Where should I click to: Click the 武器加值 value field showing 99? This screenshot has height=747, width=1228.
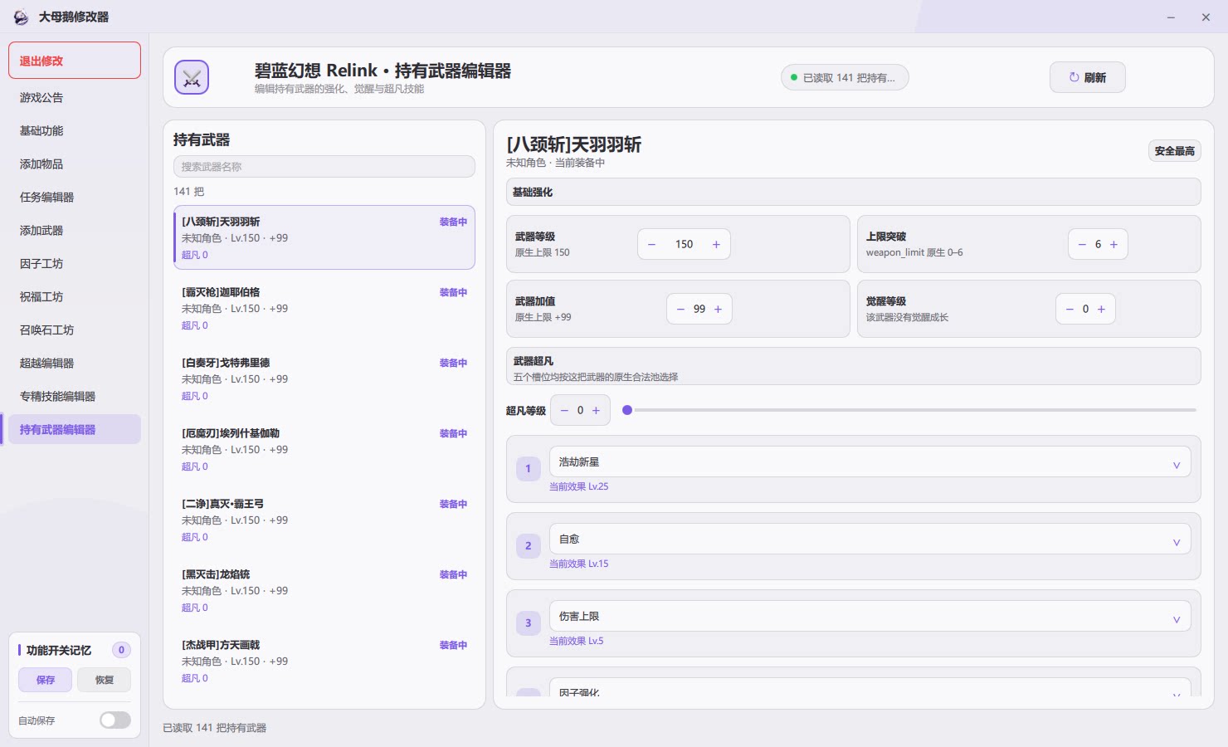tap(699, 309)
